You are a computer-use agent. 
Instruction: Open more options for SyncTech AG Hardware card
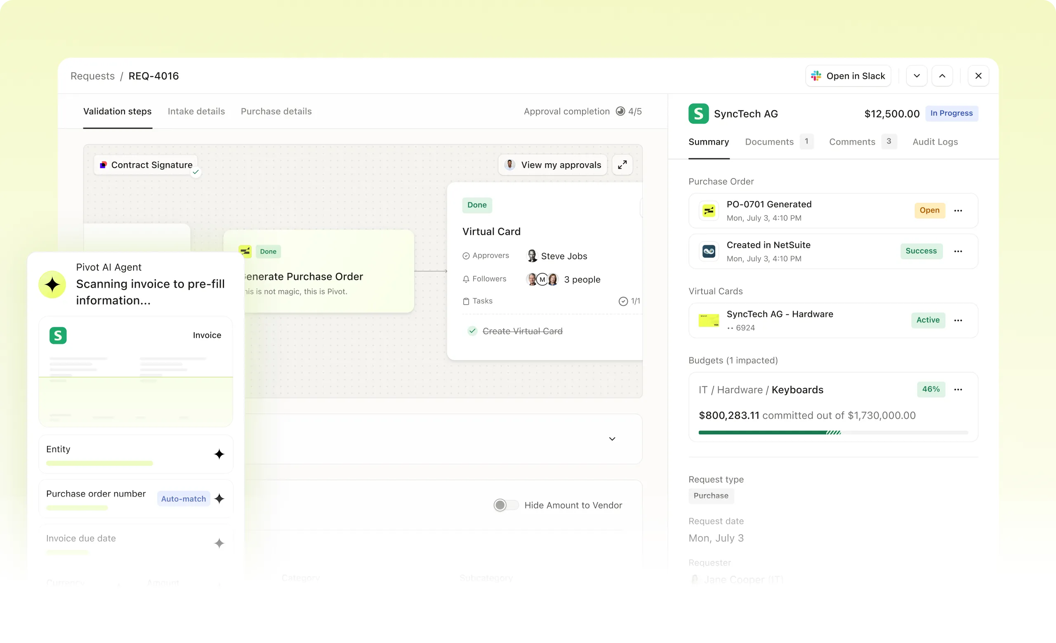958,320
